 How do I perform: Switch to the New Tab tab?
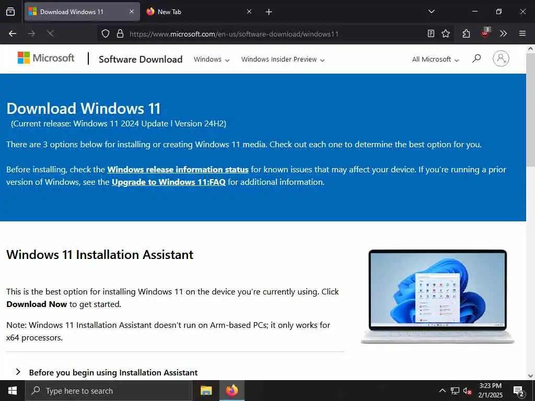coord(199,11)
